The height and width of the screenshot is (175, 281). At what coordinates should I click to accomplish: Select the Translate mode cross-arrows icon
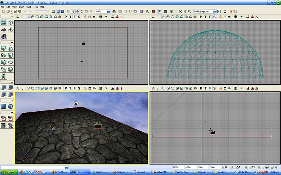click(78, 11)
